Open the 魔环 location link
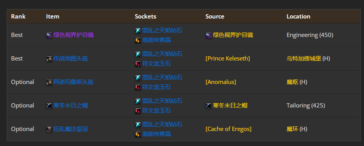 point(293,129)
